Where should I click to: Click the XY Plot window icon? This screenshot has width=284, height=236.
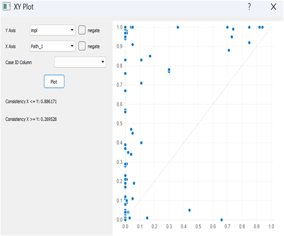[x=7, y=7]
